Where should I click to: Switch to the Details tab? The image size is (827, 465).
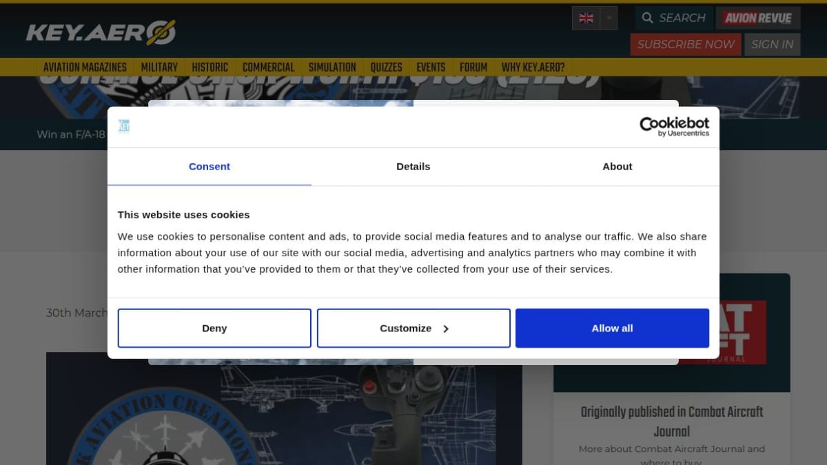click(413, 167)
